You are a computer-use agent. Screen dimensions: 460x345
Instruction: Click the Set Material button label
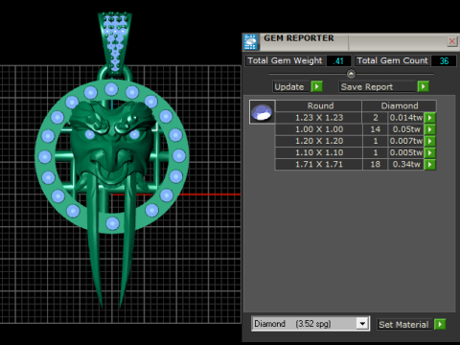pyautogui.click(x=404, y=325)
